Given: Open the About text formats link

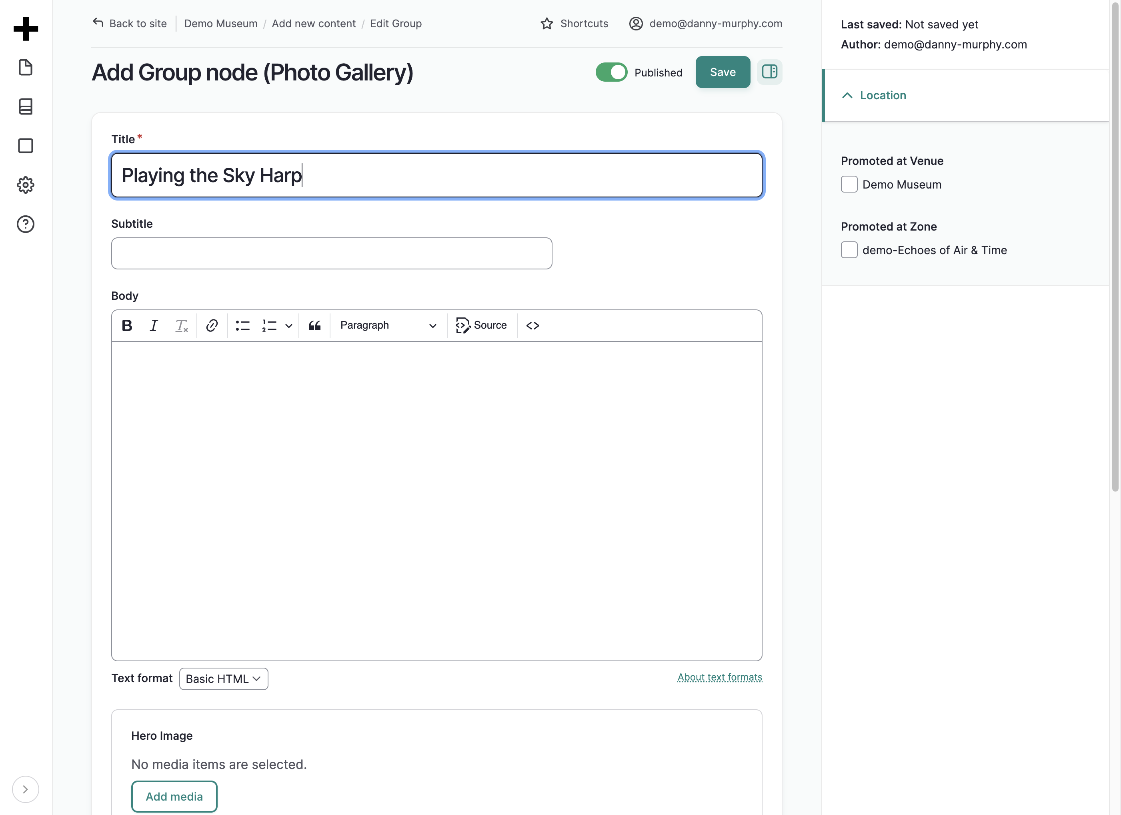Looking at the screenshot, I should 720,677.
